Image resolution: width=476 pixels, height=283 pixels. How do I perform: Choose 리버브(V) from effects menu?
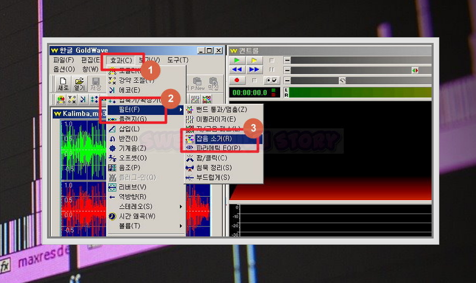[146, 187]
